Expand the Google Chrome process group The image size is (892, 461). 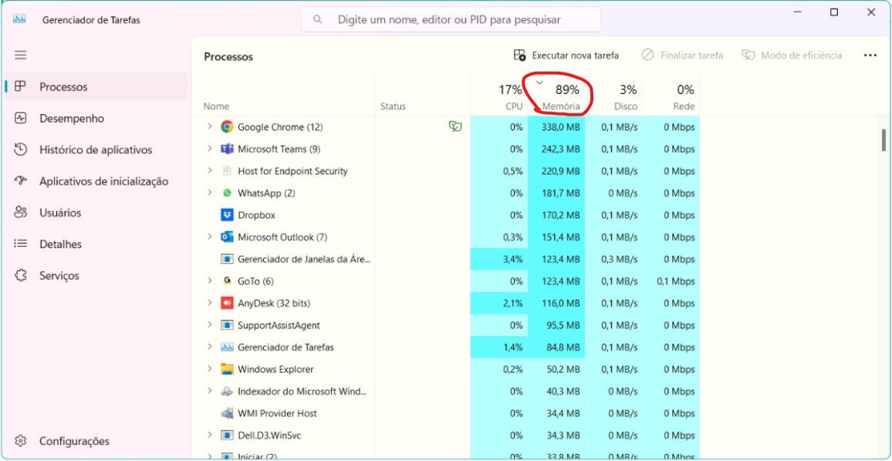coord(209,126)
